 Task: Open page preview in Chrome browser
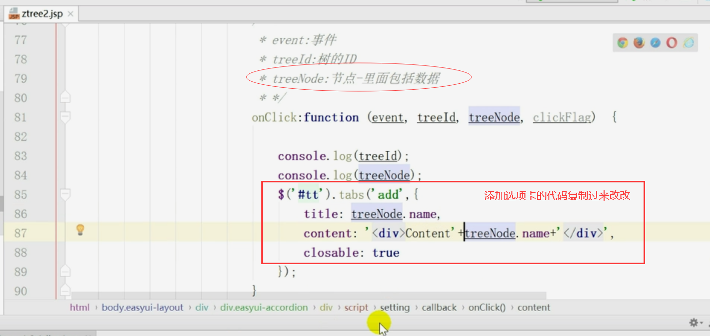click(x=623, y=43)
